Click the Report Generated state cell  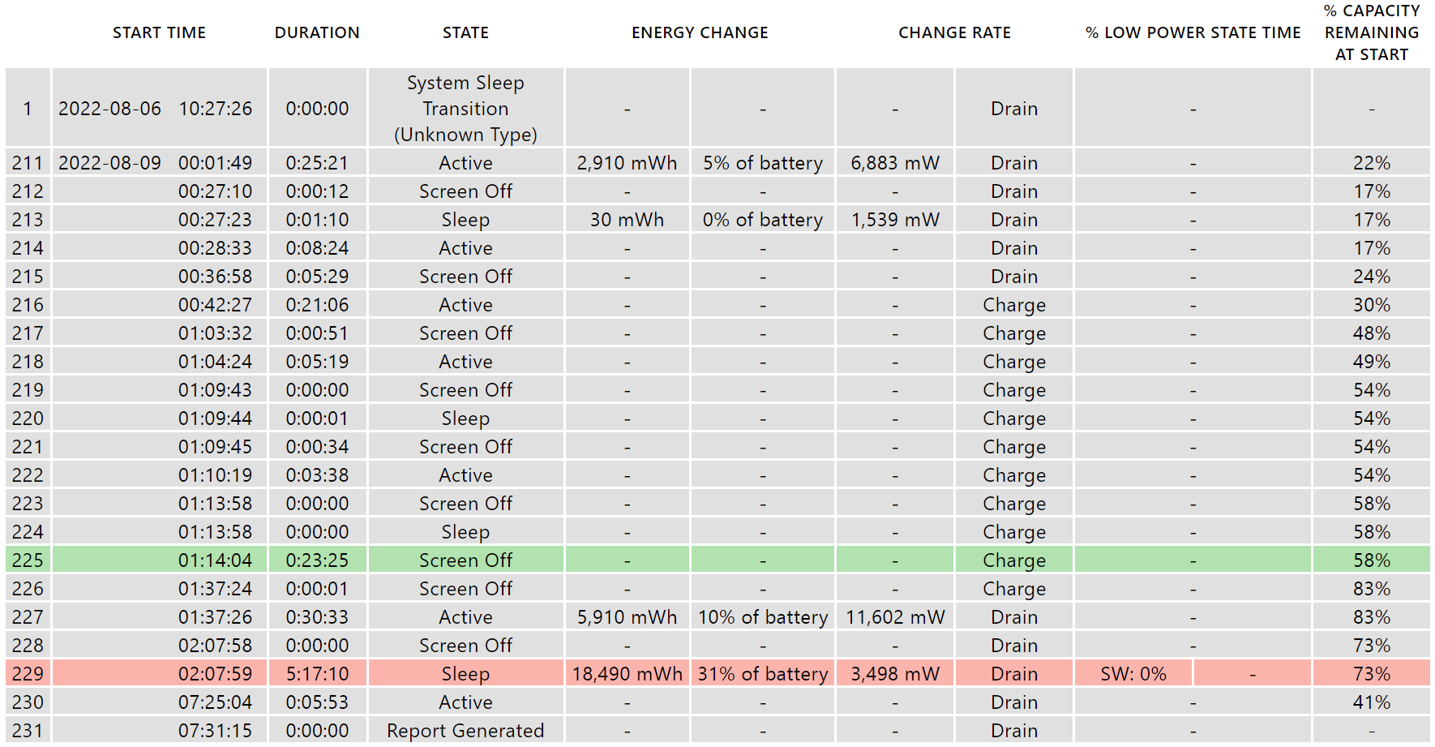[x=465, y=730]
